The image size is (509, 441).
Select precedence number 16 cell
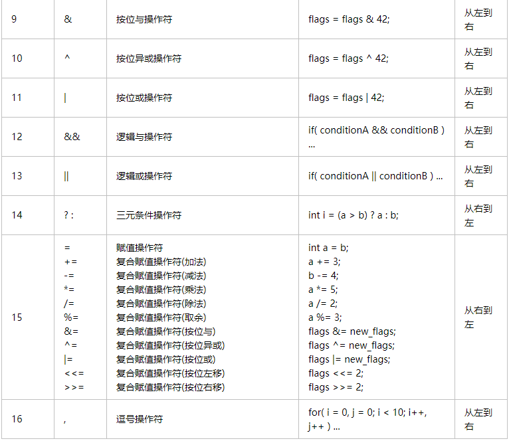click(x=28, y=419)
